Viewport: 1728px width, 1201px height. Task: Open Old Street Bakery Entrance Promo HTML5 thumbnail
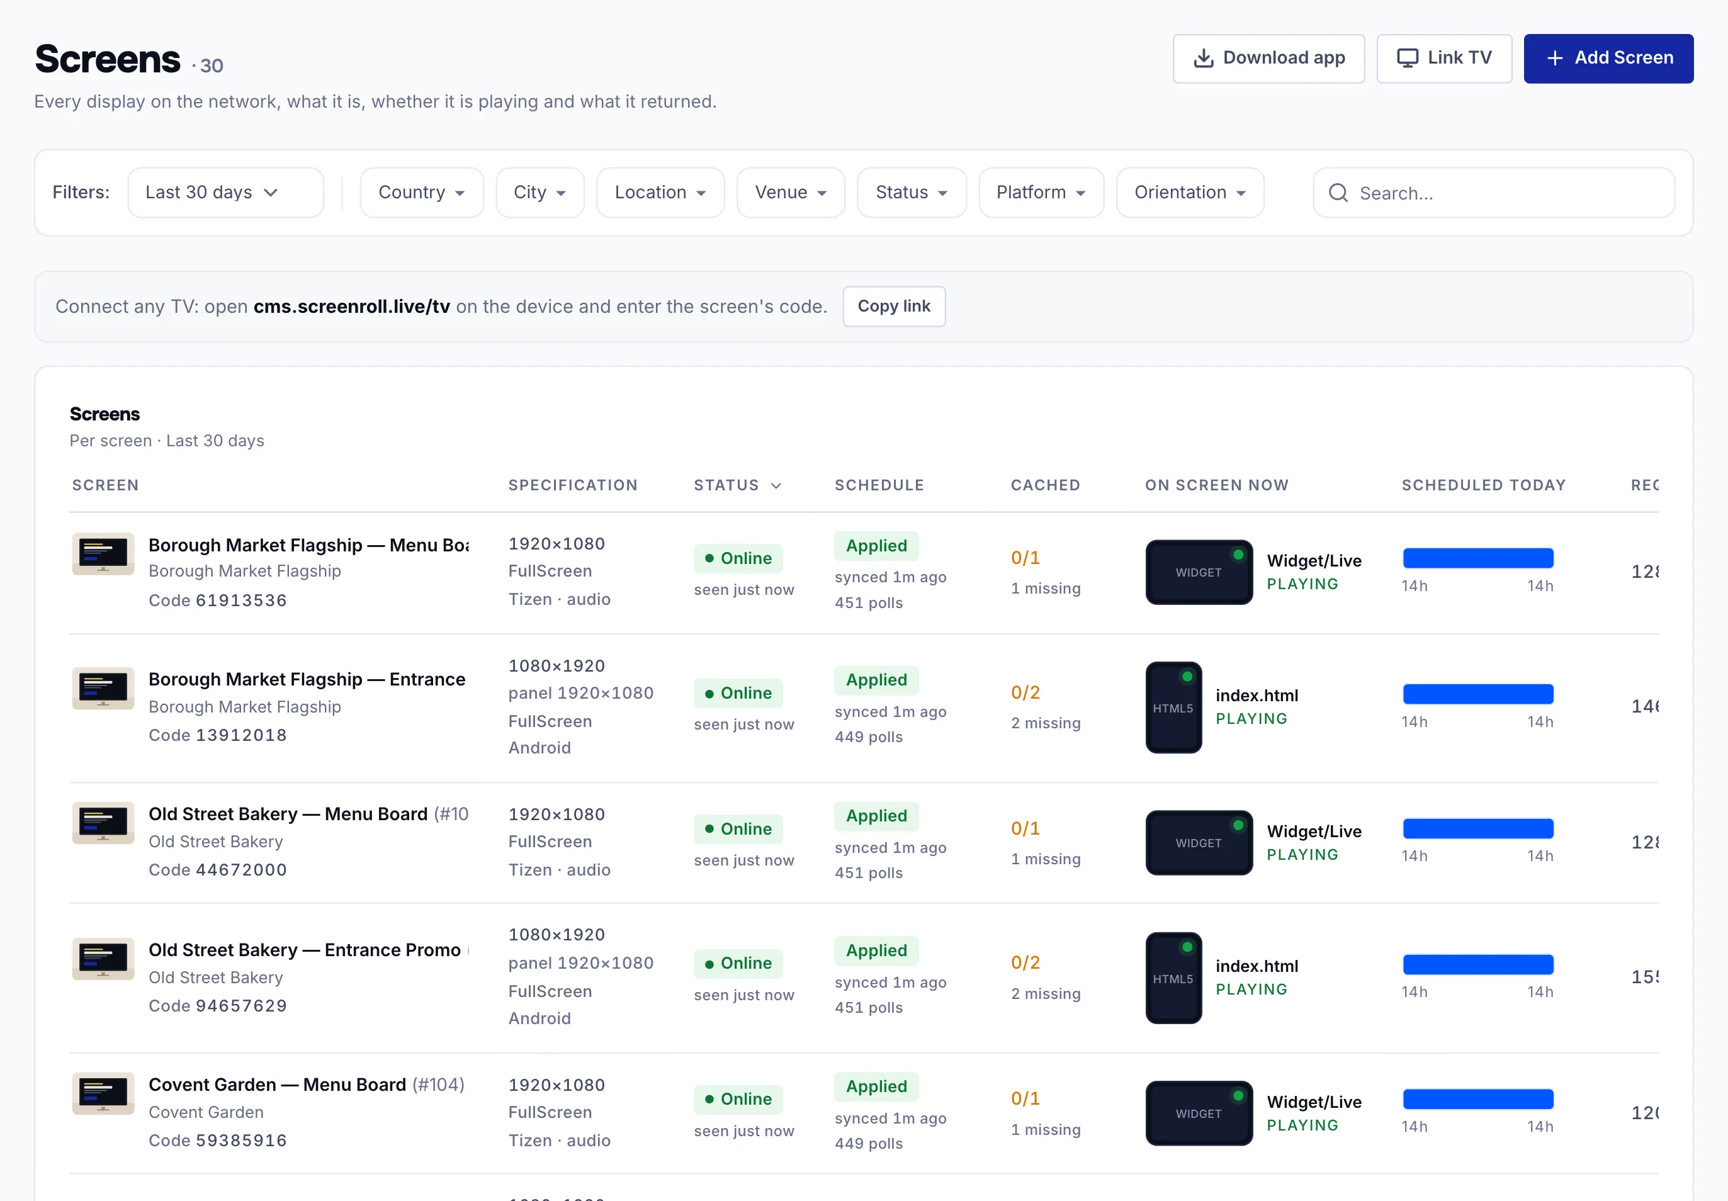(x=1173, y=978)
